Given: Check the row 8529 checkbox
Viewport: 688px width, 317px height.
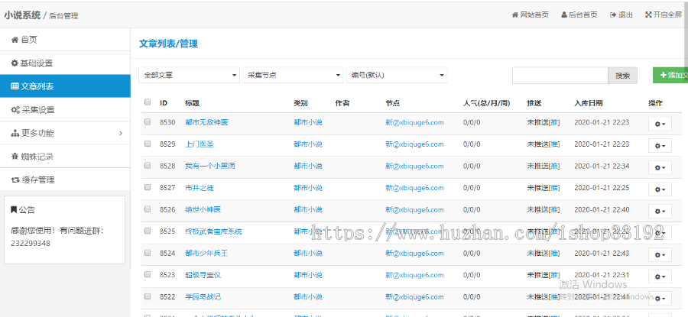Looking at the screenshot, I should pyautogui.click(x=148, y=144).
